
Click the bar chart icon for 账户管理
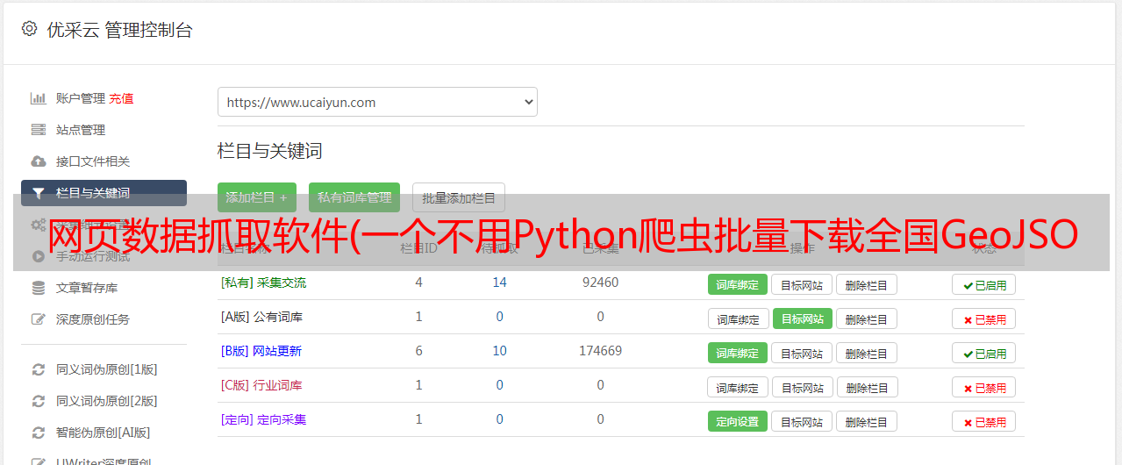click(39, 98)
